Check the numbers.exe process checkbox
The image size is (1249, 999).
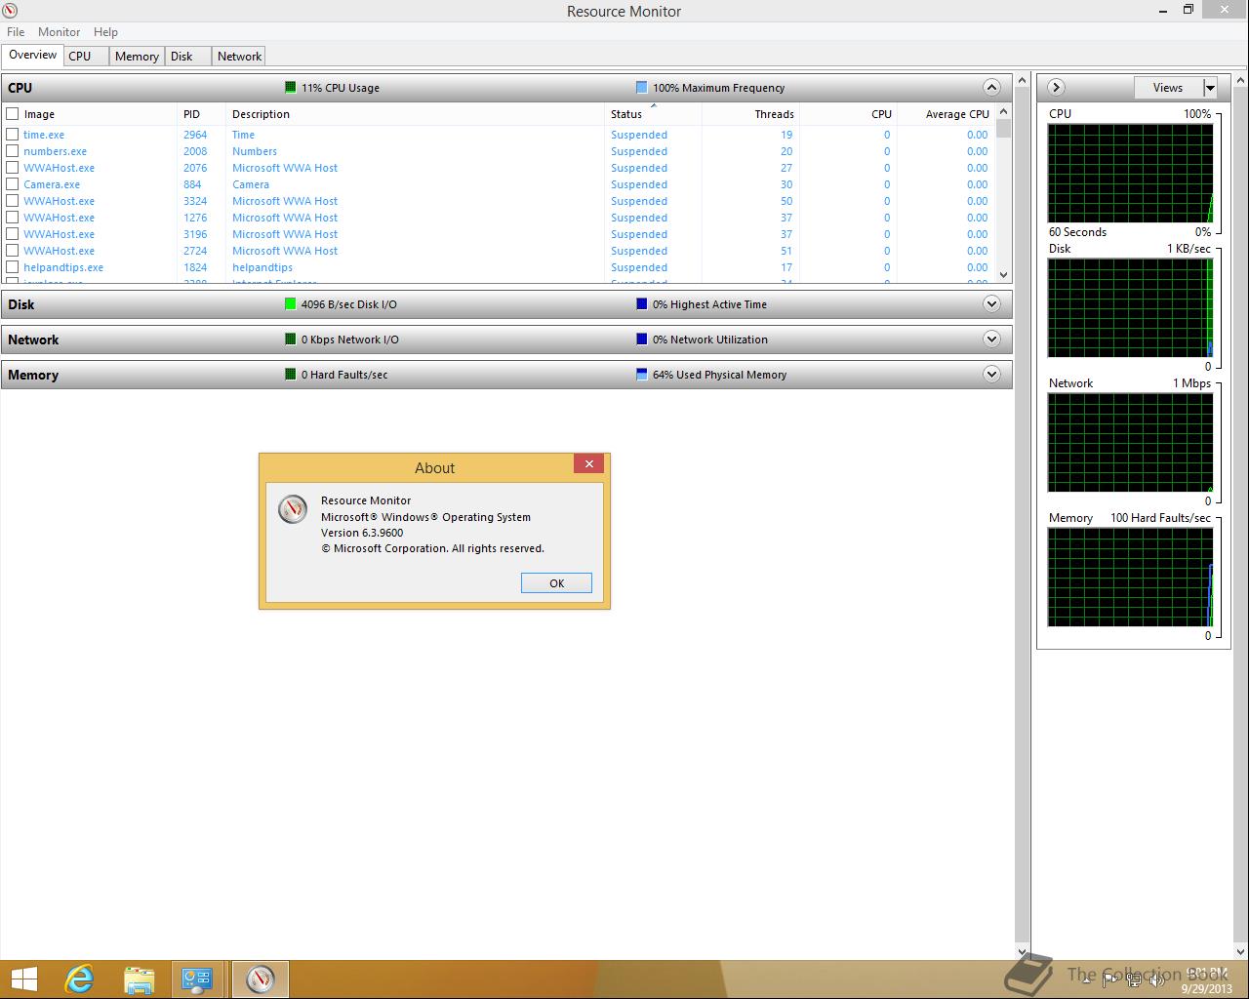pos(13,151)
